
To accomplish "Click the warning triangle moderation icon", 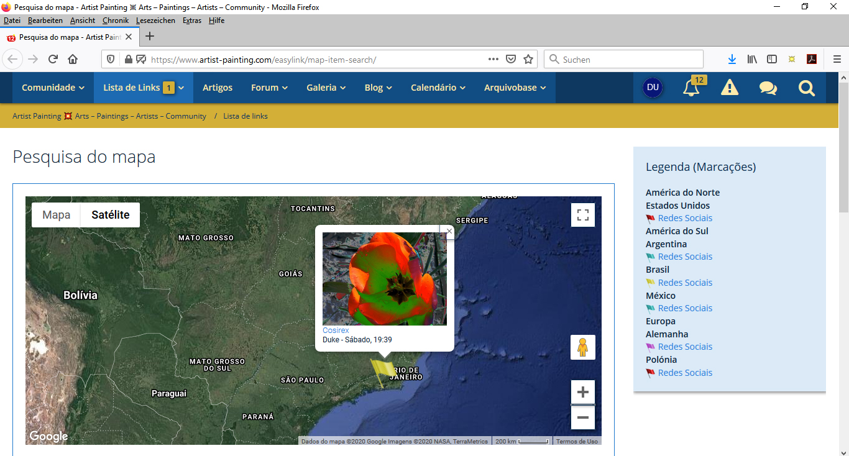I will [729, 88].
